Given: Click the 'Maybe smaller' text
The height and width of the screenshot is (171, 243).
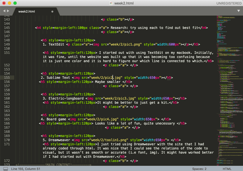Looking at the screenshot, I should [x=108, y=82].
